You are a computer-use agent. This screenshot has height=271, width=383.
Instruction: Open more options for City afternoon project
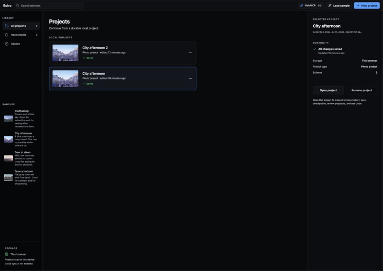point(190,79)
